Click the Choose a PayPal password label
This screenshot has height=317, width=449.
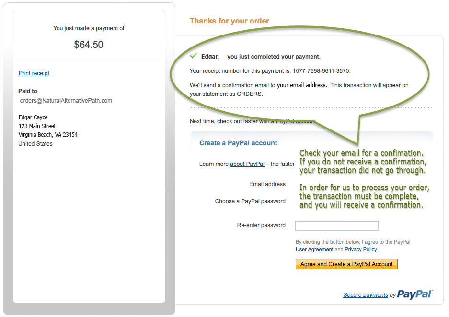(x=250, y=201)
